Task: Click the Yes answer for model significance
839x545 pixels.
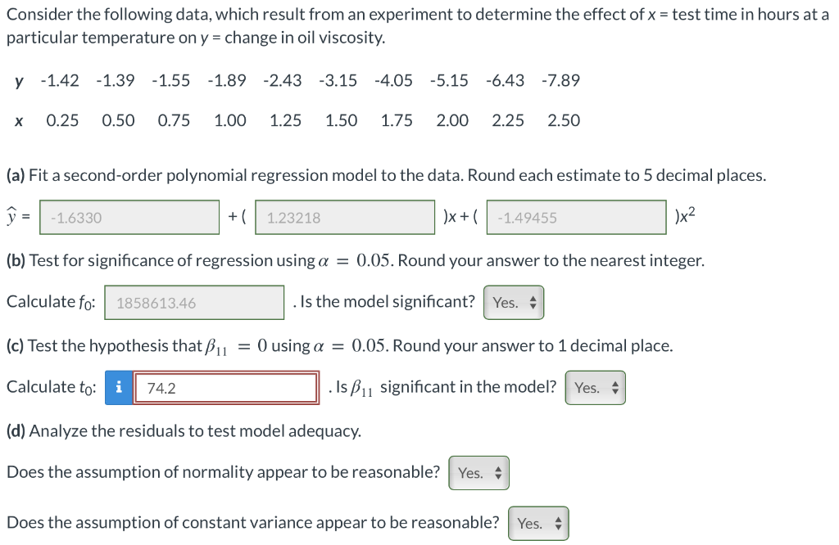Action: click(x=506, y=302)
